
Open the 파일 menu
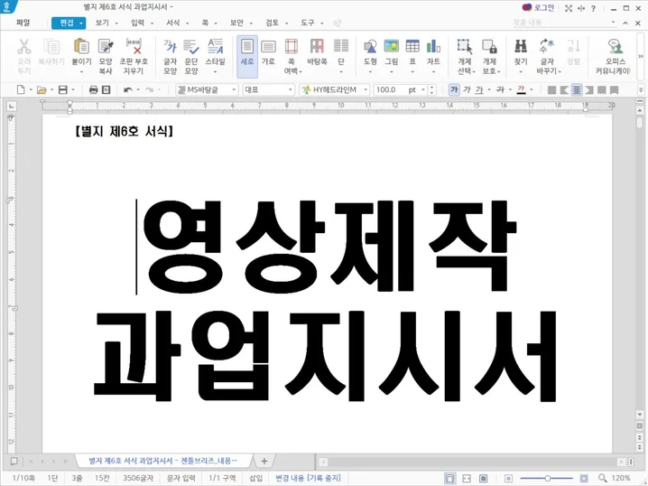tap(23, 23)
